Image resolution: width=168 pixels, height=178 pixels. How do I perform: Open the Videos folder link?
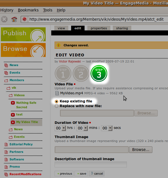pyautogui.click(x=19, y=95)
